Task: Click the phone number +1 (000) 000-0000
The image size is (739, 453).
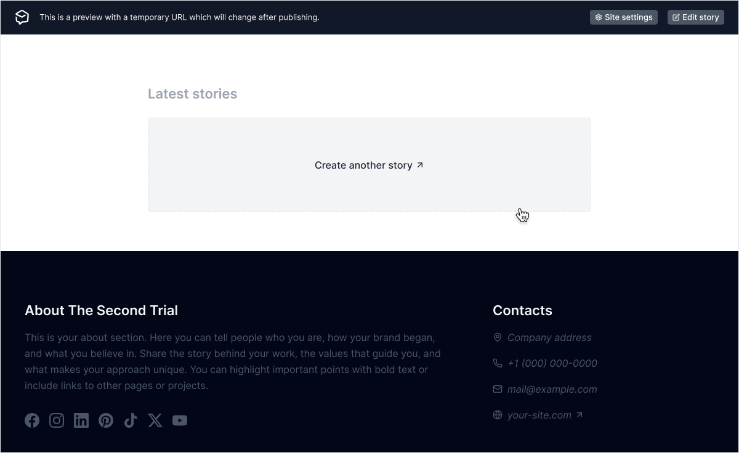Action: pyautogui.click(x=552, y=364)
